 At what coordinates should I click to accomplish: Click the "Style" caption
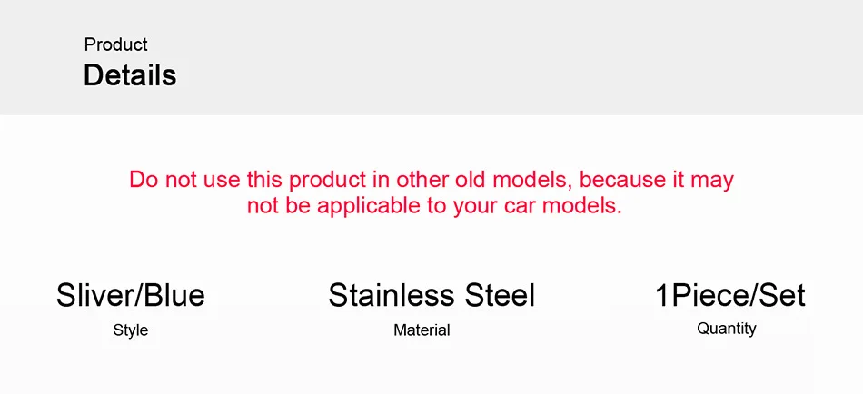[131, 330]
